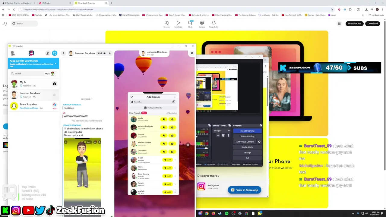Go back using chevron beside Jonaven Rondeau
Screen dimensions: 386x217
63,53
